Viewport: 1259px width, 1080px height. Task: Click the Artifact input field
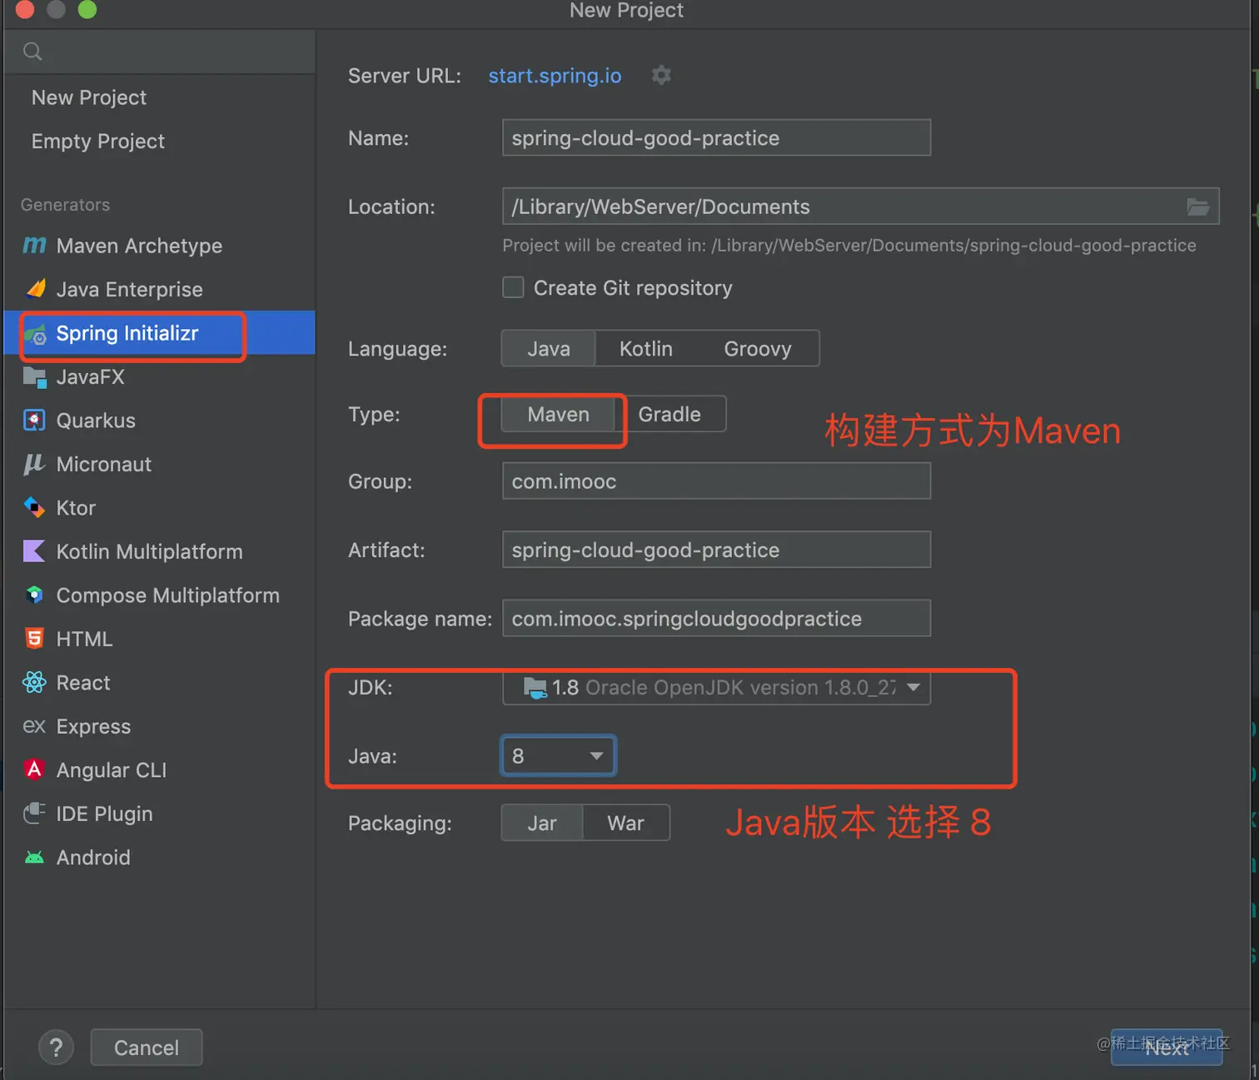pos(716,550)
